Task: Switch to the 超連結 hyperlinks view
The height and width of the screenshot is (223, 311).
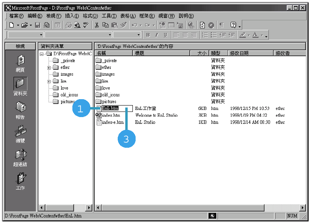Action: point(20,158)
